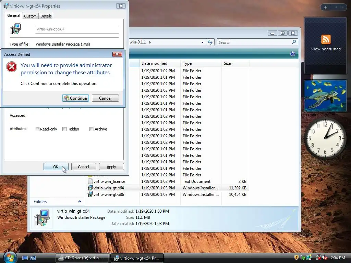This screenshot has height=263, width=351.
Task: Click View headlines in feed gadget
Action: tap(326, 49)
